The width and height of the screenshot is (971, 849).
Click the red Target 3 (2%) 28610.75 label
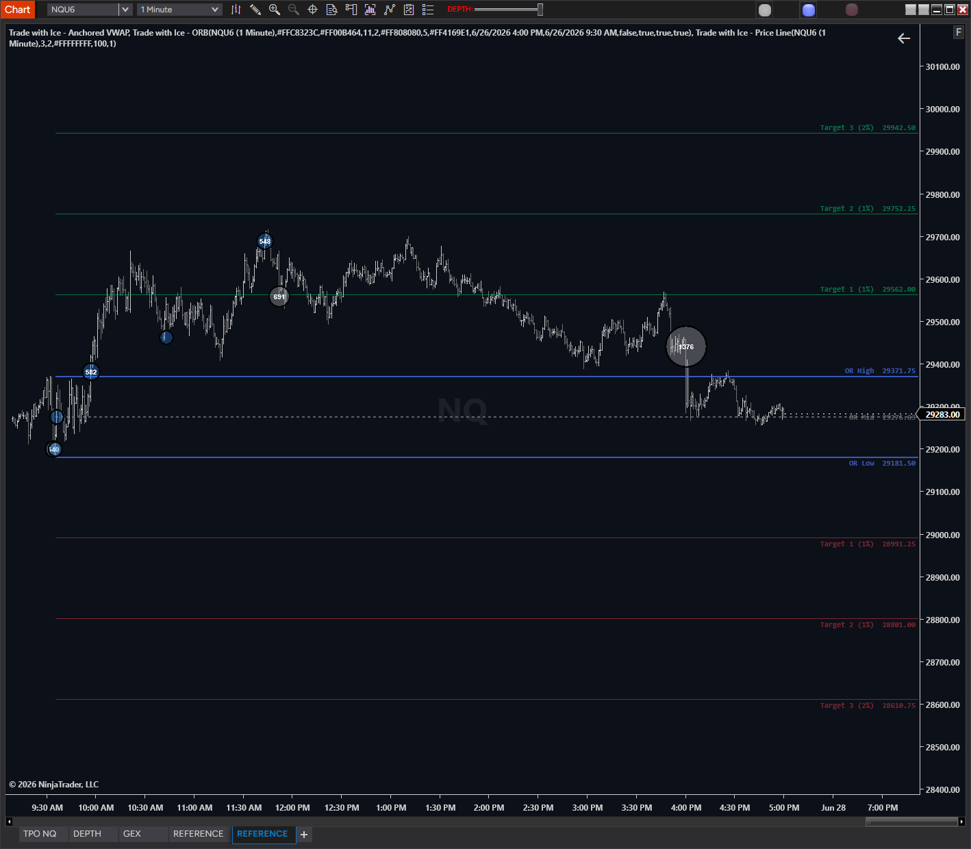(x=868, y=706)
